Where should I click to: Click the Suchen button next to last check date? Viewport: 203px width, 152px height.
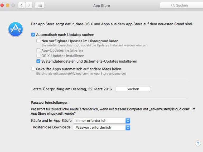(x=133, y=89)
